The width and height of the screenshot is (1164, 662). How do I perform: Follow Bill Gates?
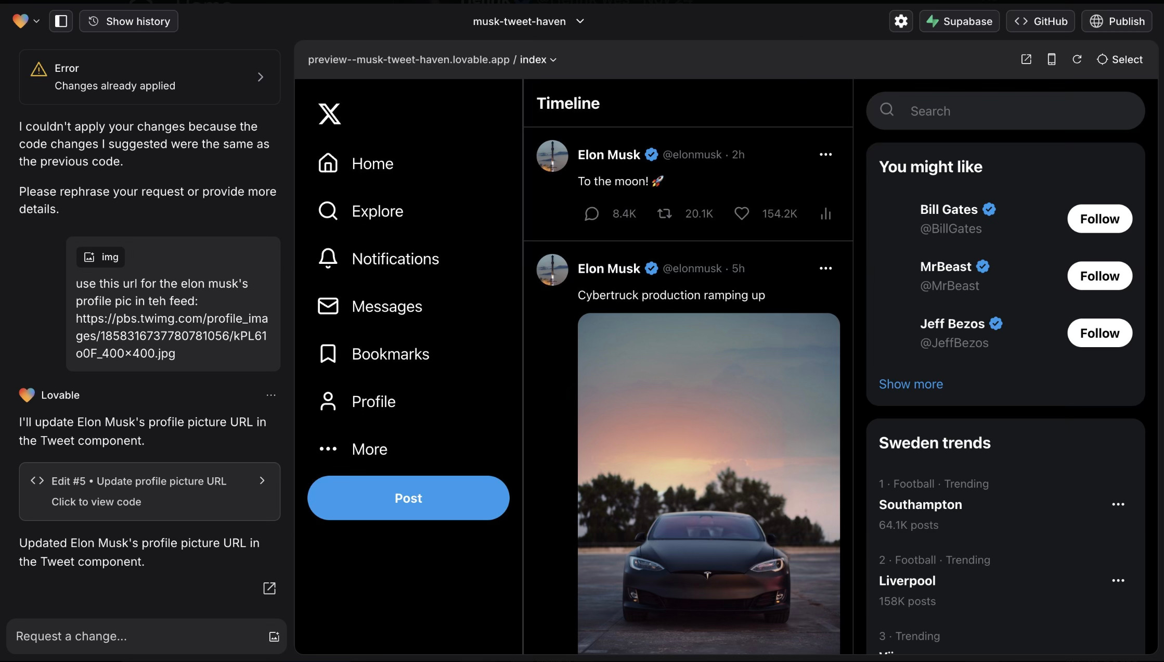coord(1100,219)
